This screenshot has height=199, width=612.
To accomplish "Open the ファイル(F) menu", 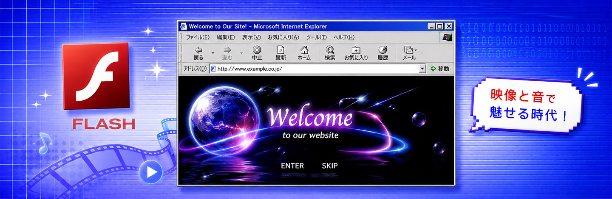I will click(198, 37).
